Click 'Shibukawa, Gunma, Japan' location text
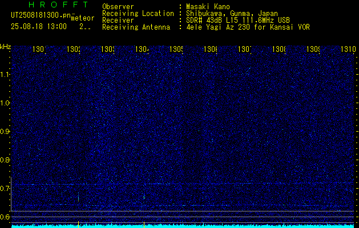The height and width of the screenshot is (228, 359). pos(232,14)
